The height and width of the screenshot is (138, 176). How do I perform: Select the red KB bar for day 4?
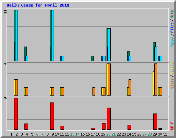click(x=26, y=127)
